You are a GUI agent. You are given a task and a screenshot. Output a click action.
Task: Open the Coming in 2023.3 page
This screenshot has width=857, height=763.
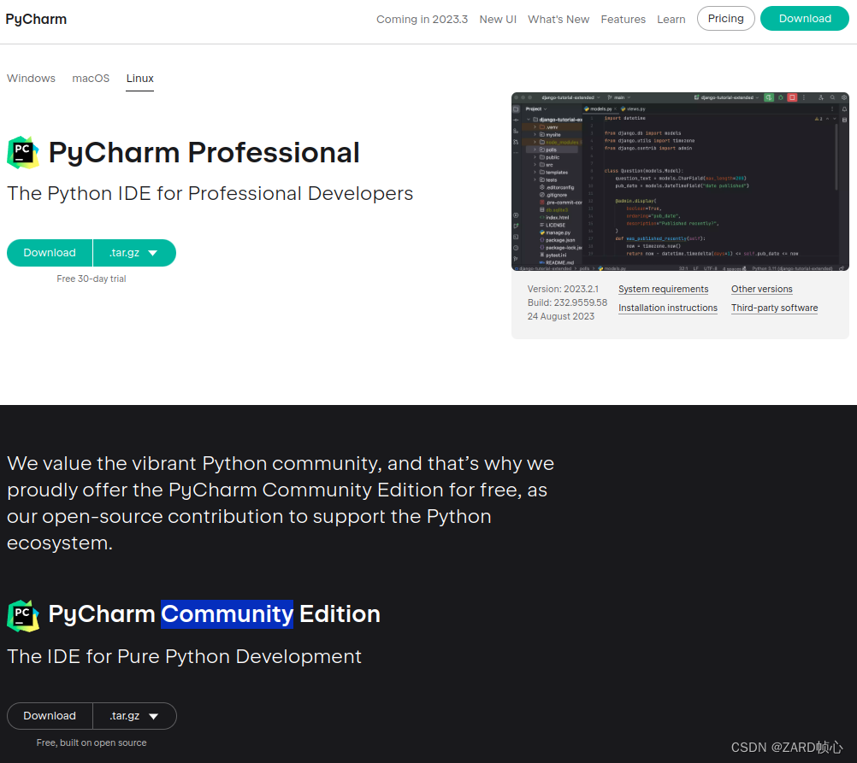coord(422,19)
